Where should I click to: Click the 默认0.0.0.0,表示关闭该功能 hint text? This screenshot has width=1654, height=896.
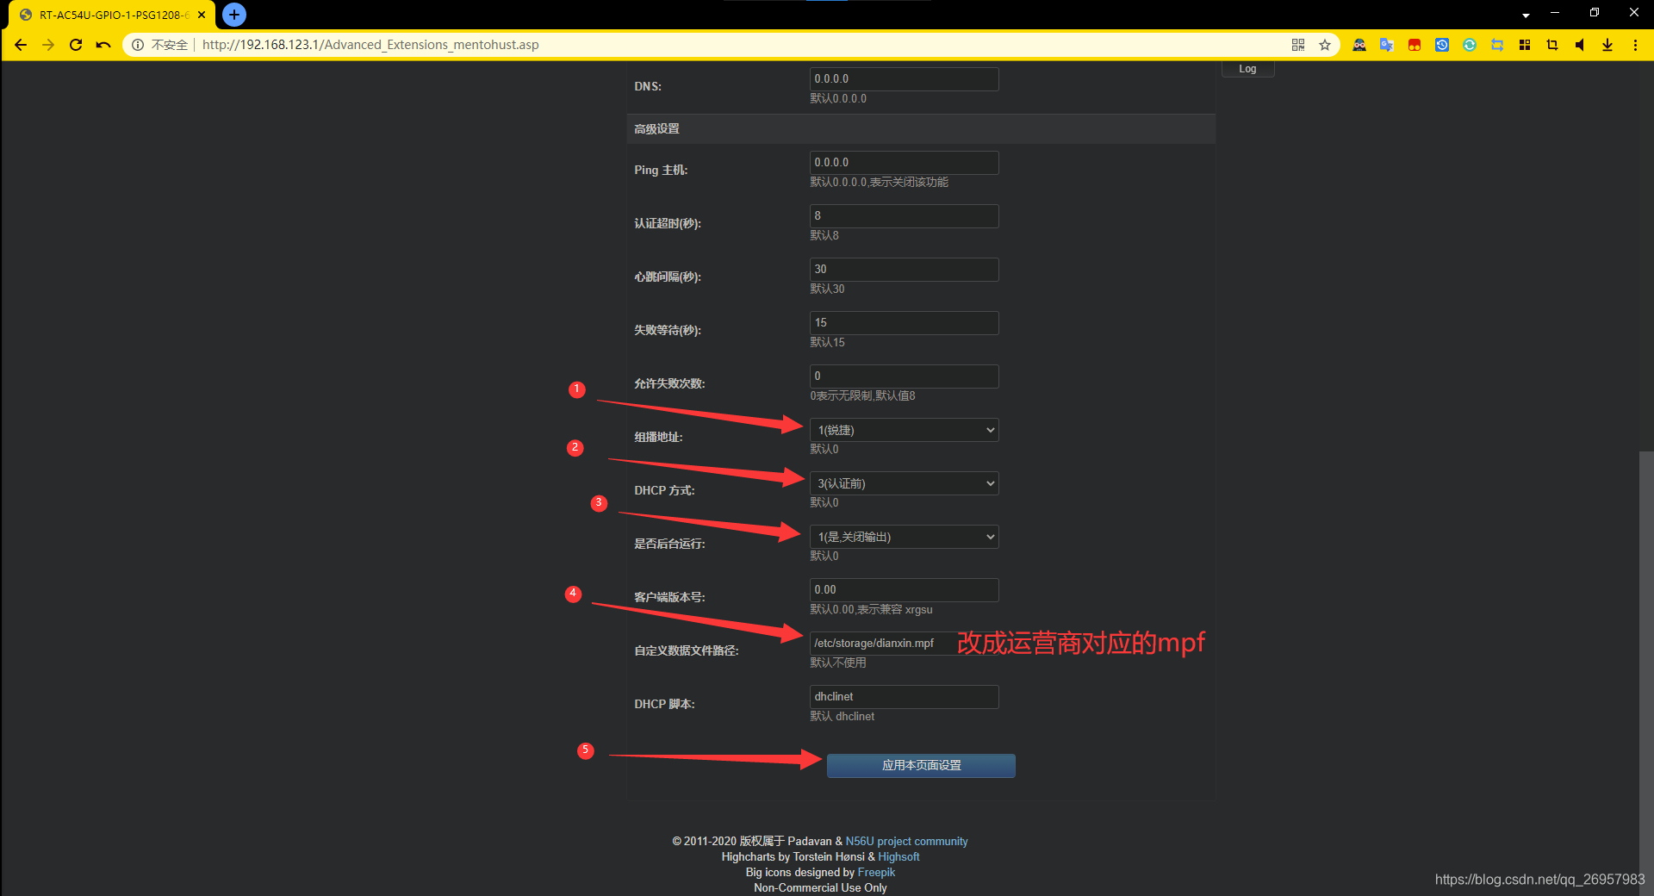pos(879,182)
